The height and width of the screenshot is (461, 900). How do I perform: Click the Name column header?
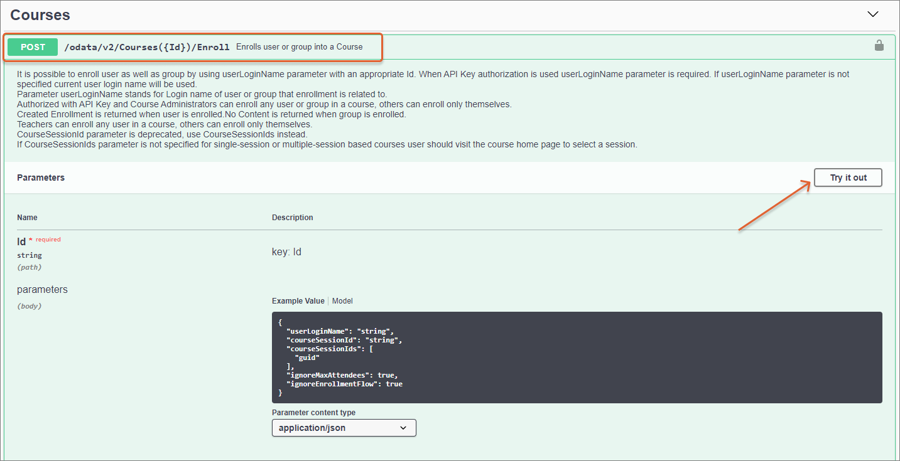[27, 218]
